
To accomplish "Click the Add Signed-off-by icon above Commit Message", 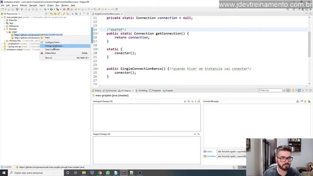I will click(302, 101).
